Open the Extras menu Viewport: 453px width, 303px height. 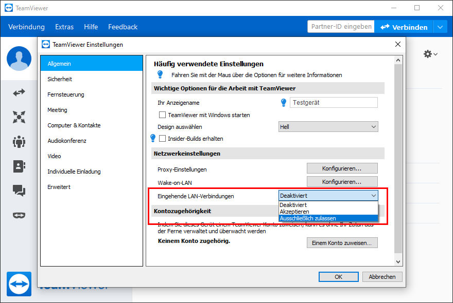coord(64,27)
